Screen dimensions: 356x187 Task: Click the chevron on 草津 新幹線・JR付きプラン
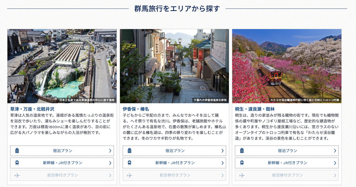coord(110,163)
